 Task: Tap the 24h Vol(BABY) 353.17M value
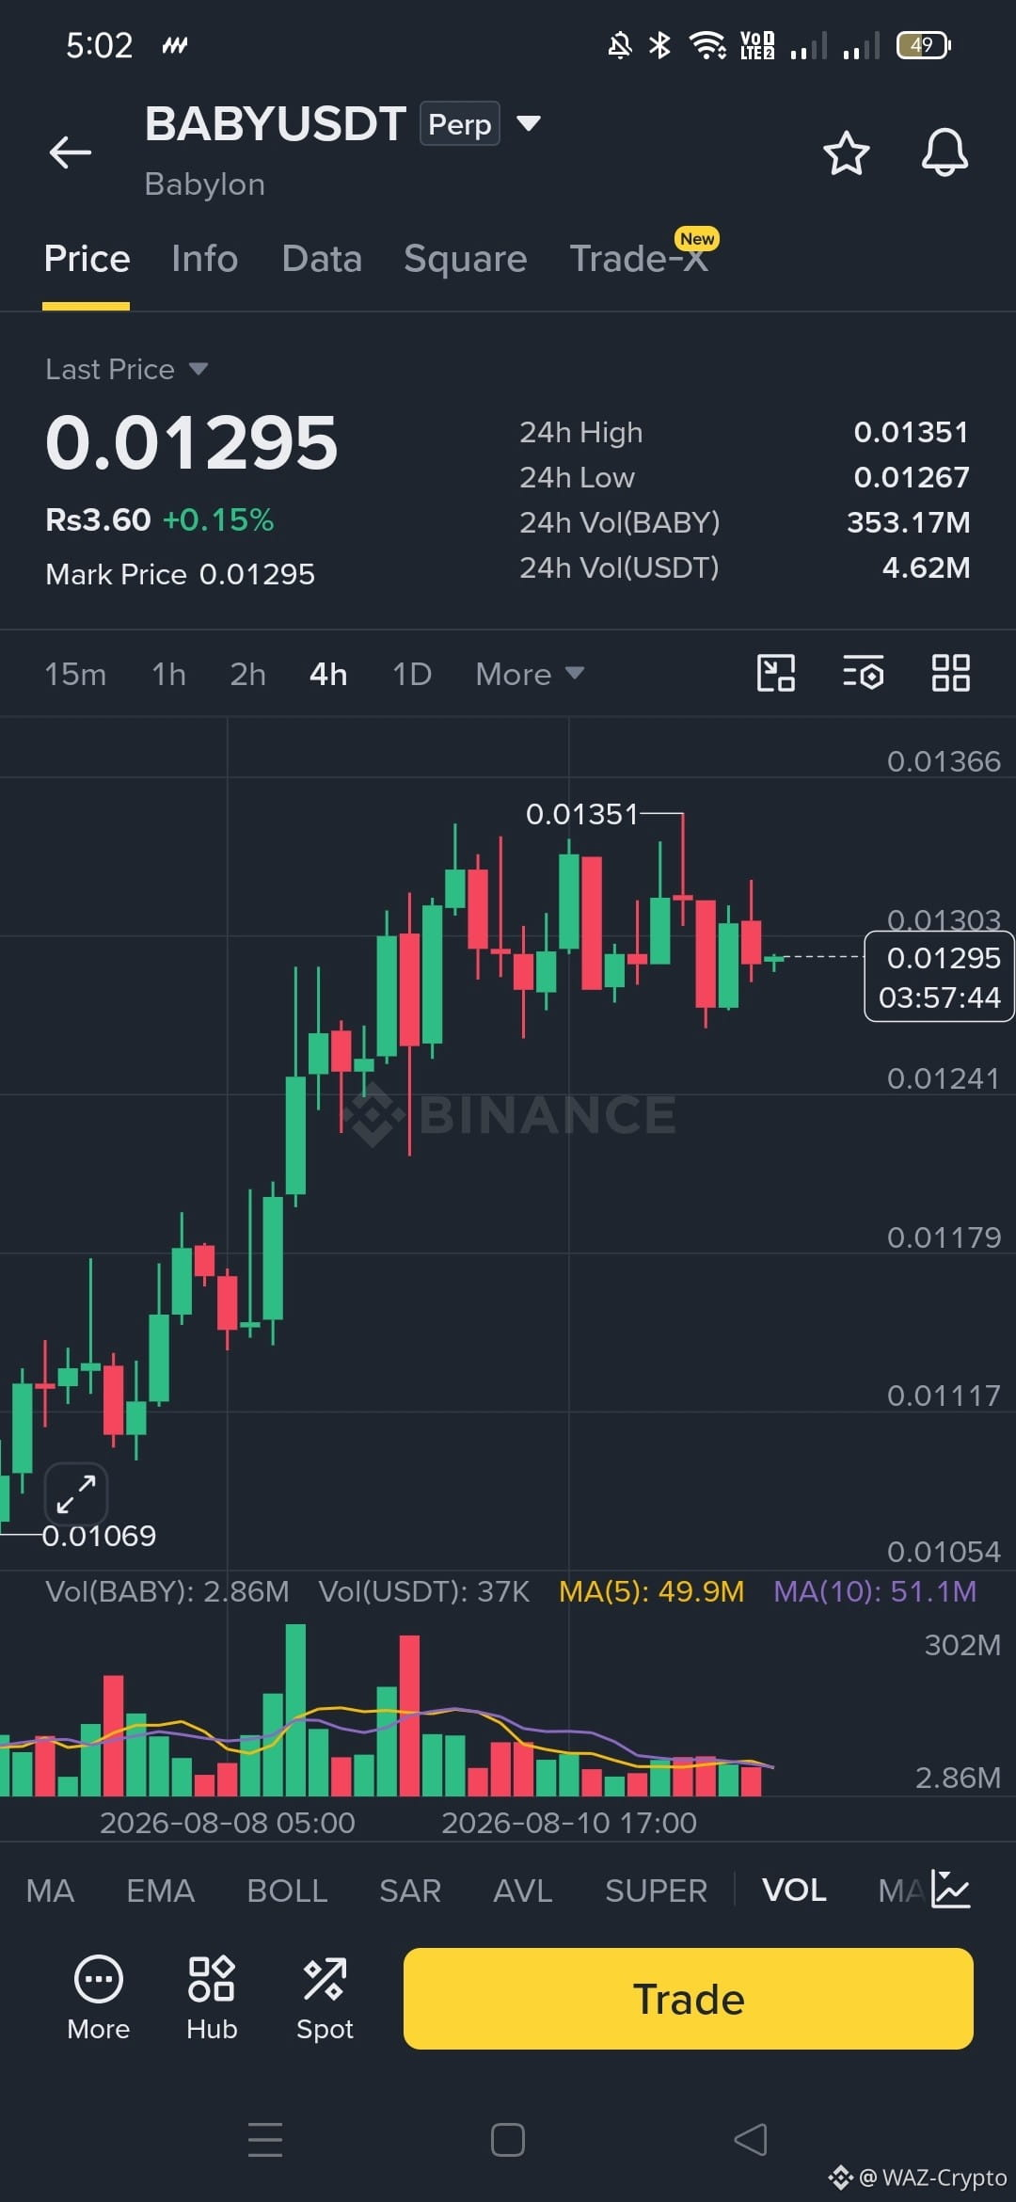pos(908,522)
